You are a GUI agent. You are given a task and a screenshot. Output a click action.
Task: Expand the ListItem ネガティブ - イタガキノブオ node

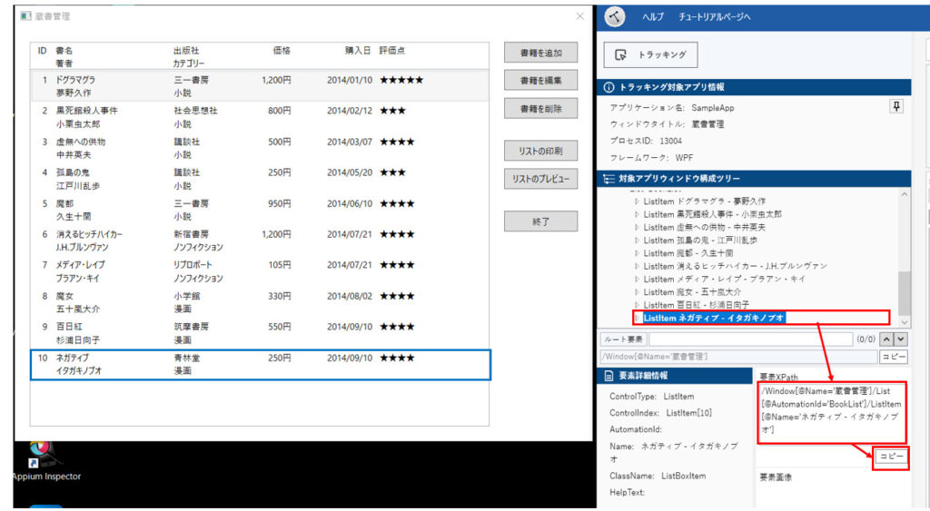coord(637,319)
